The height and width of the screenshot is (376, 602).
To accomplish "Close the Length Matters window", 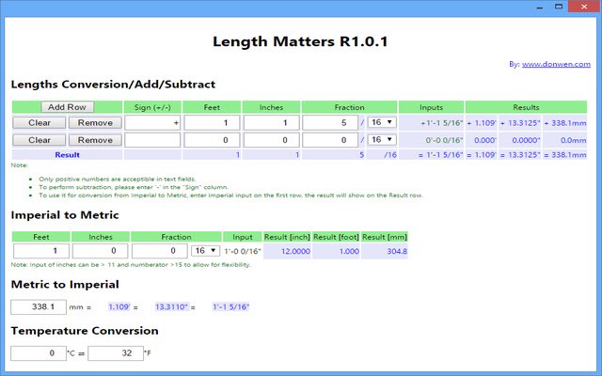I will coord(584,7).
